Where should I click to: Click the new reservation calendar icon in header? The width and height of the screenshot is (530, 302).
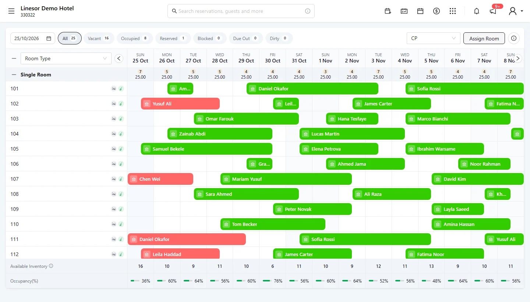pyautogui.click(x=388, y=11)
